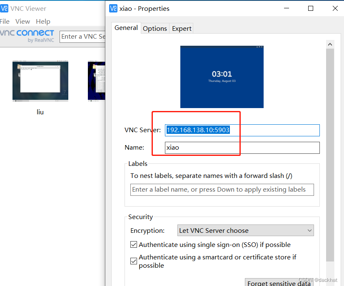Click the Forget sensitive data button
344x286 pixels.
pos(279,282)
